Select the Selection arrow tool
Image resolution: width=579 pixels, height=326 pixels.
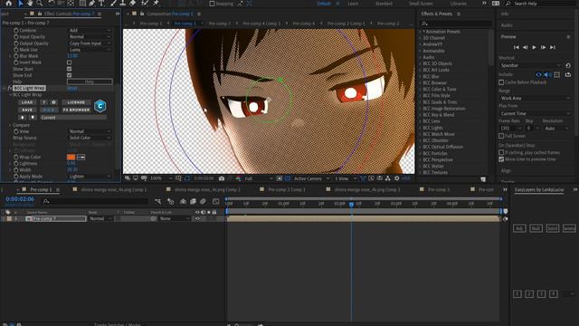[21, 4]
